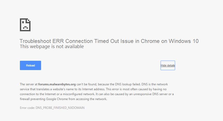
Task: Click the bold forums.malwarebytes.org domain
Action: tap(57, 84)
